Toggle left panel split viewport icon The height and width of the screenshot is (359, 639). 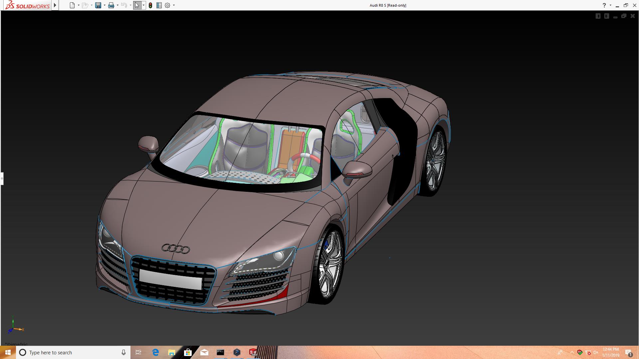coord(598,16)
